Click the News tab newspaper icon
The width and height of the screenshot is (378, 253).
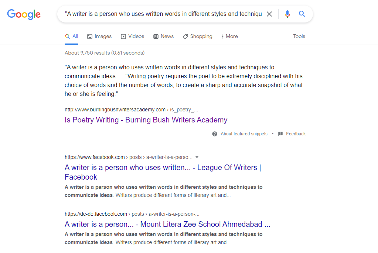click(156, 37)
